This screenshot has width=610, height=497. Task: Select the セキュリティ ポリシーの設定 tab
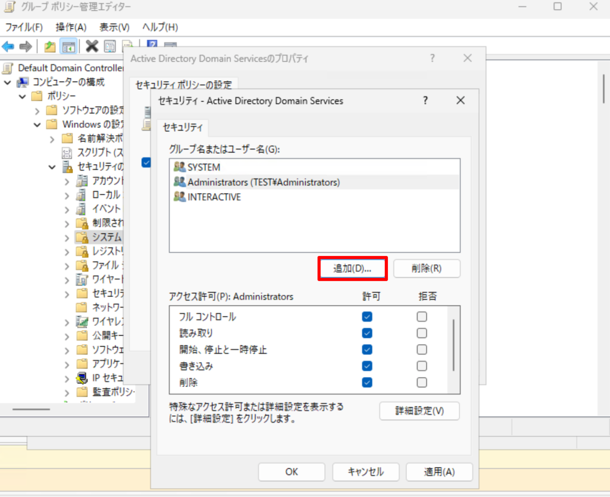tap(183, 85)
